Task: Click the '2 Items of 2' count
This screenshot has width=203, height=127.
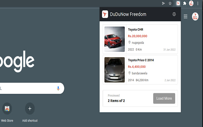Action: 116,101
